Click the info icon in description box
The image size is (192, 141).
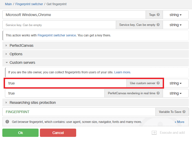(x=7, y=122)
